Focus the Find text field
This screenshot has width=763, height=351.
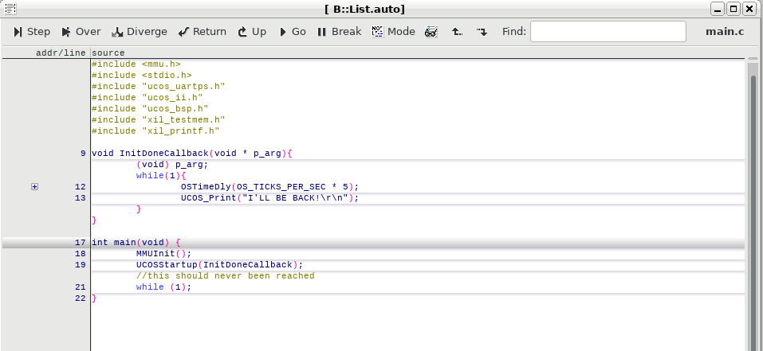coord(608,32)
